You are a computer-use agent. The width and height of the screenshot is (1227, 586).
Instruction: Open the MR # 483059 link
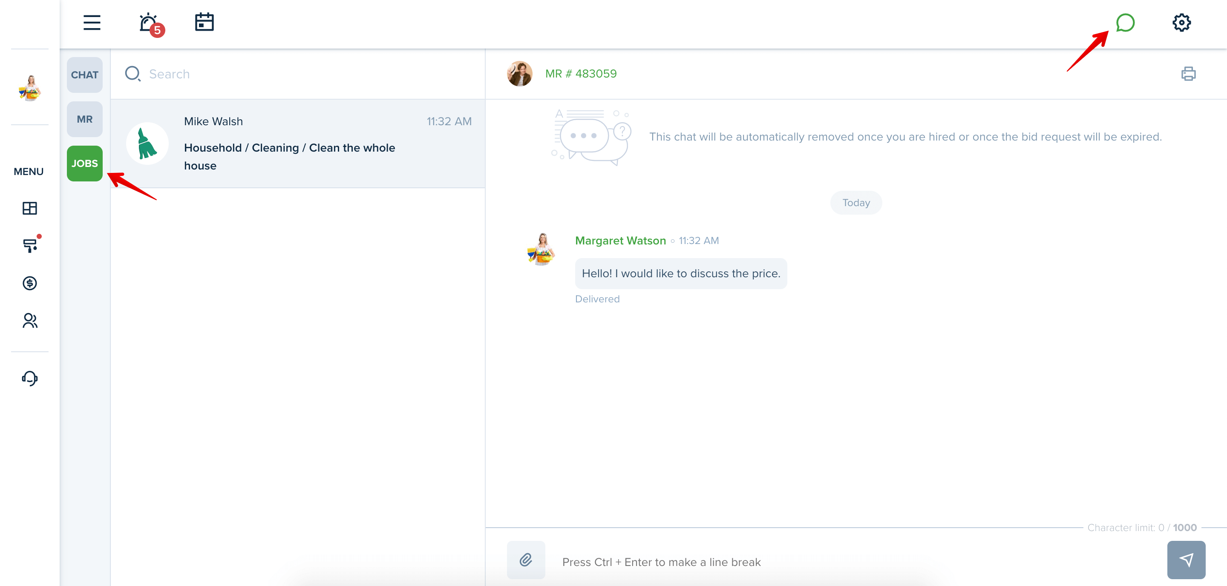point(581,74)
